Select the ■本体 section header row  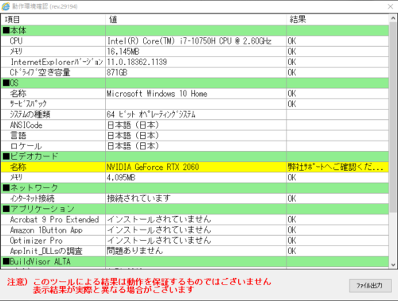195,30
